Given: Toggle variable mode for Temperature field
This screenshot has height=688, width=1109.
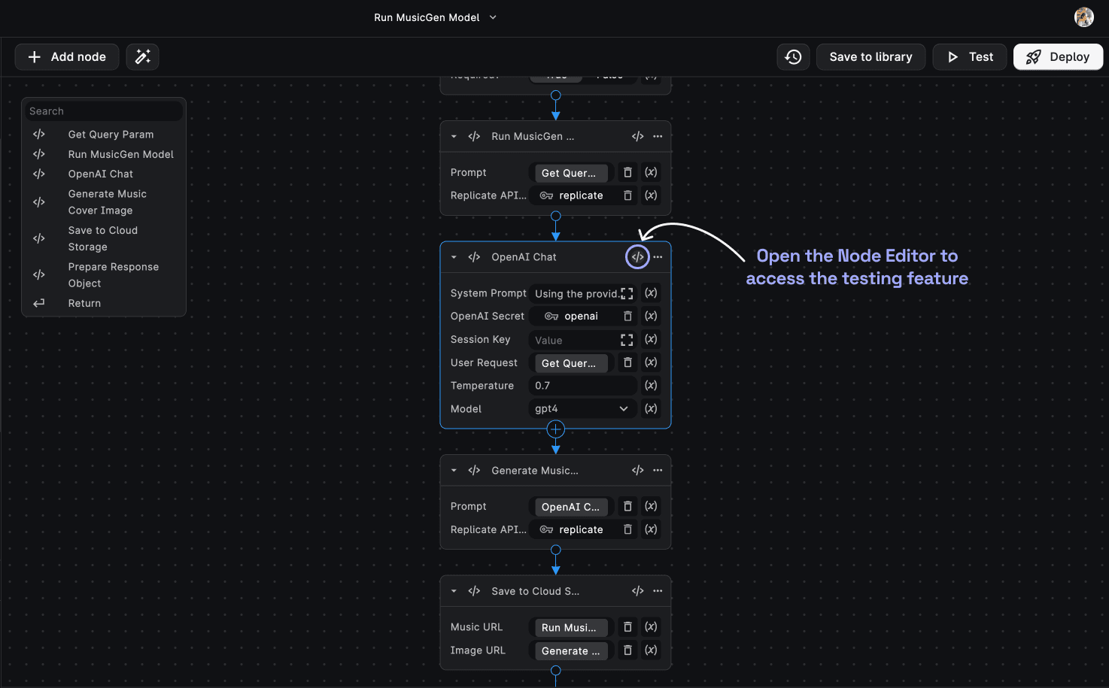Looking at the screenshot, I should pos(651,386).
